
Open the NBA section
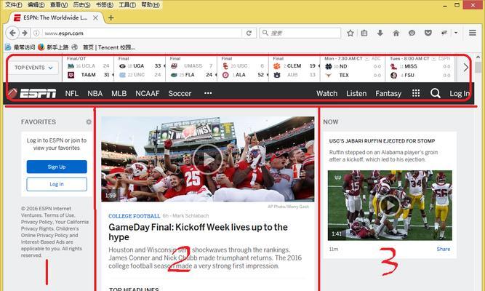coord(95,93)
